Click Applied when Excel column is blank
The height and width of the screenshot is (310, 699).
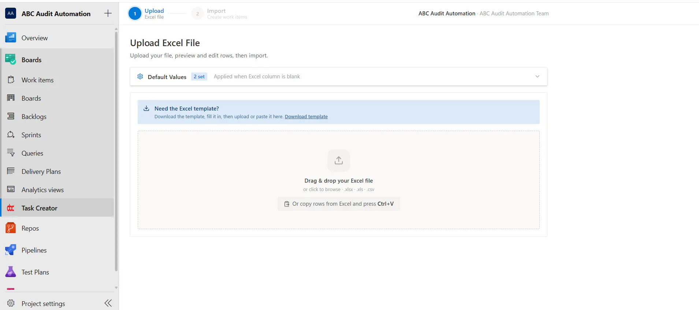(x=257, y=76)
